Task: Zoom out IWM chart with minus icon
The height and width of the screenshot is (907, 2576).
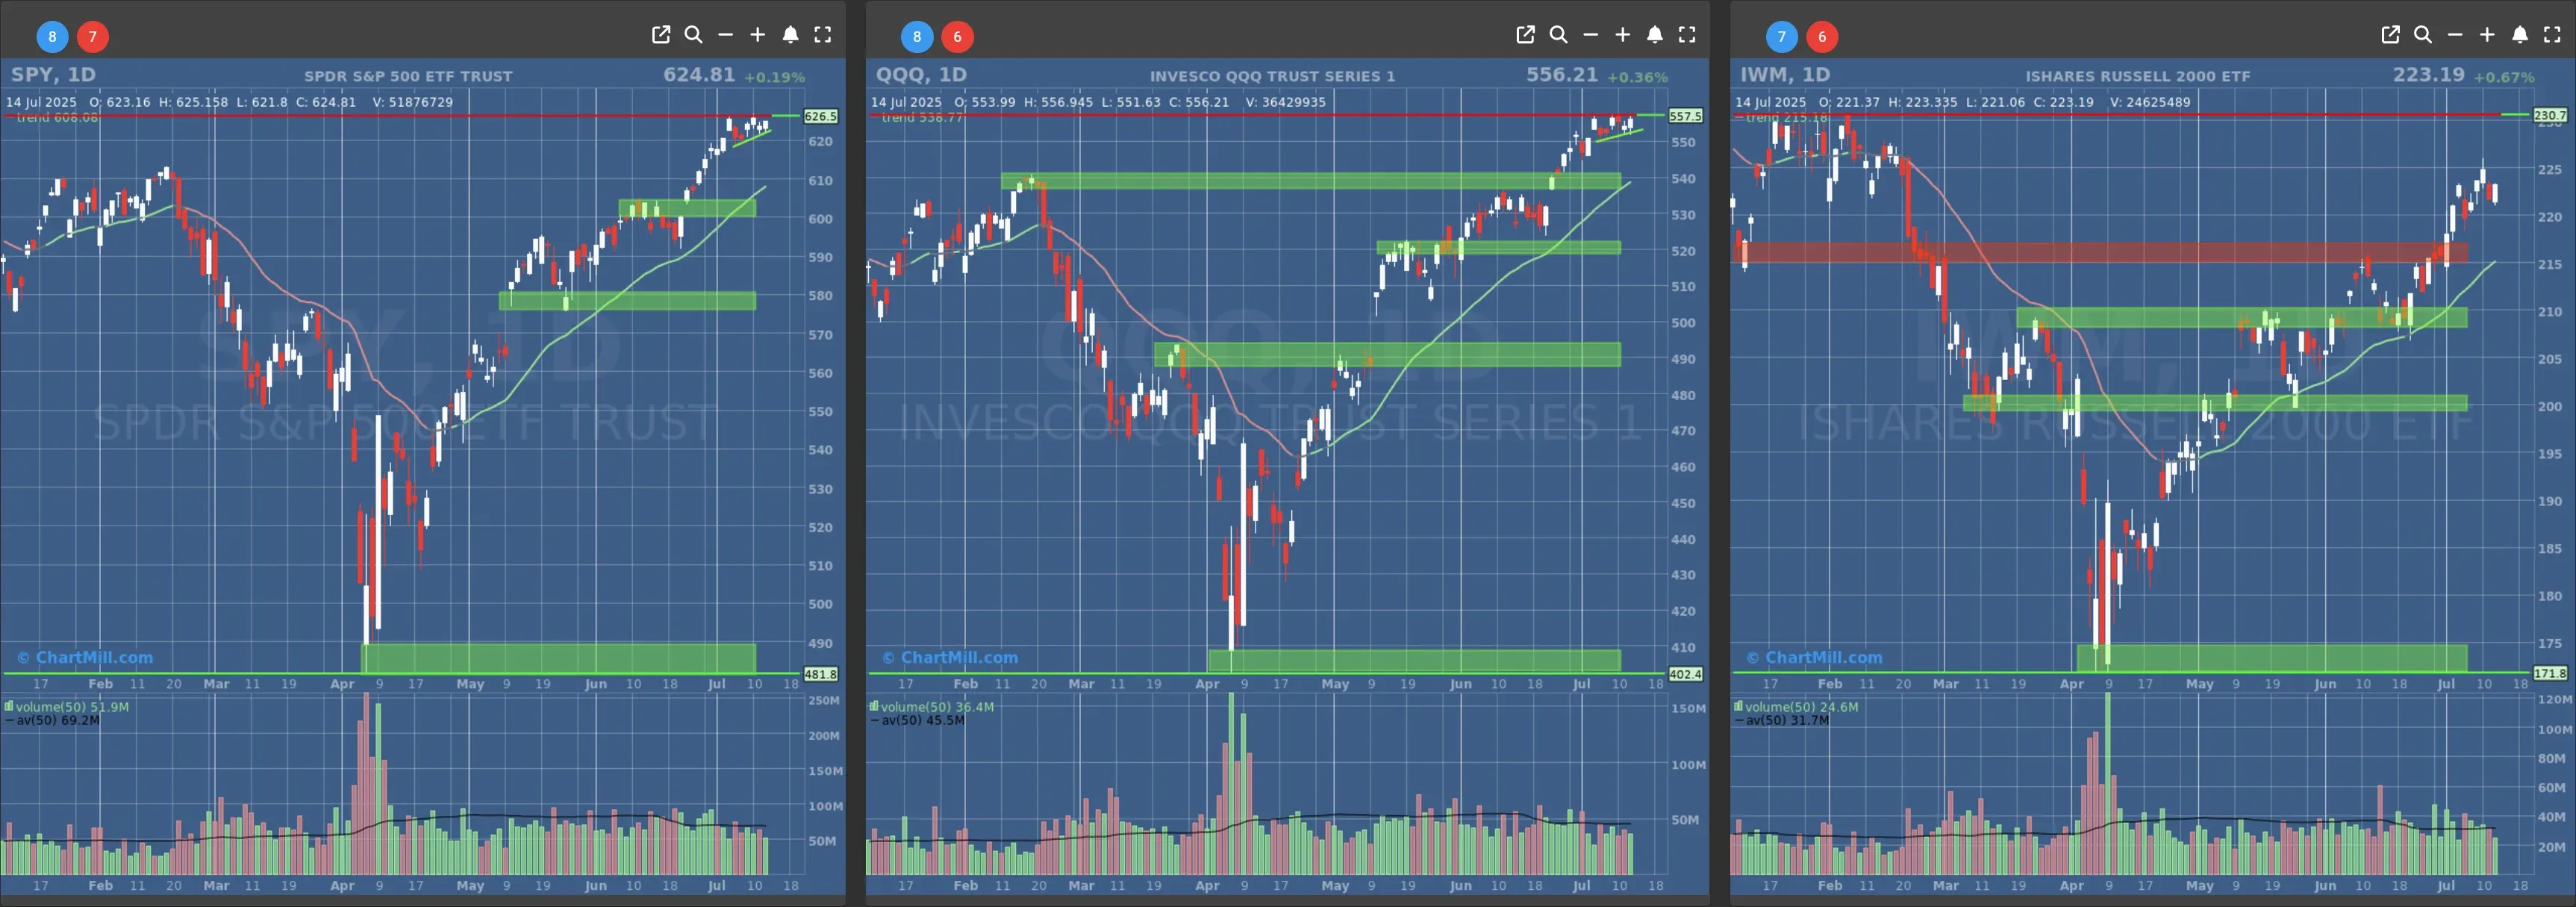Action: pyautogui.click(x=2456, y=35)
